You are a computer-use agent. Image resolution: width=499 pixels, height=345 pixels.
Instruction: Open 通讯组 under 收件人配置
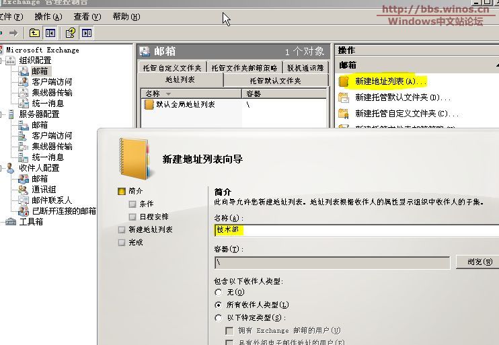[44, 190]
